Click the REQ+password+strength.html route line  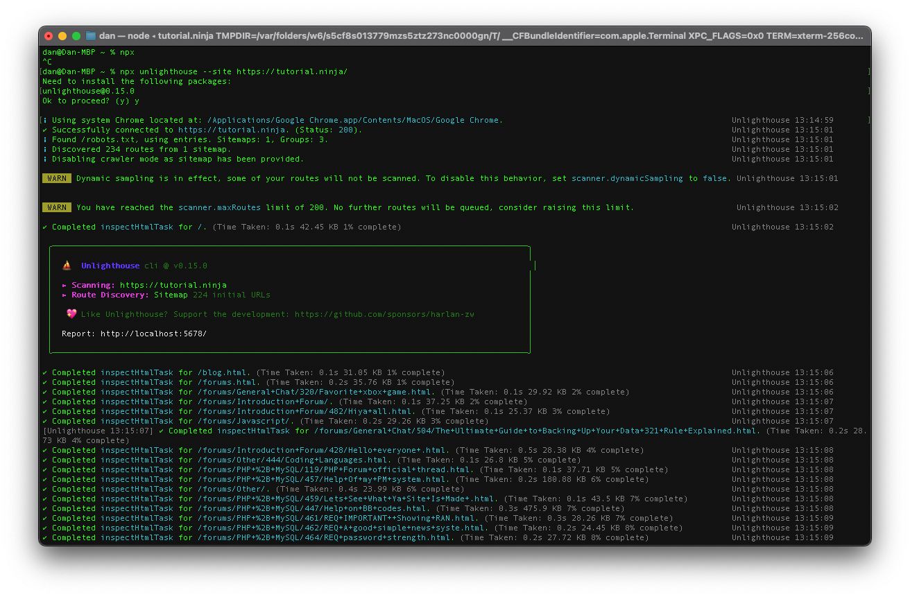click(x=345, y=537)
